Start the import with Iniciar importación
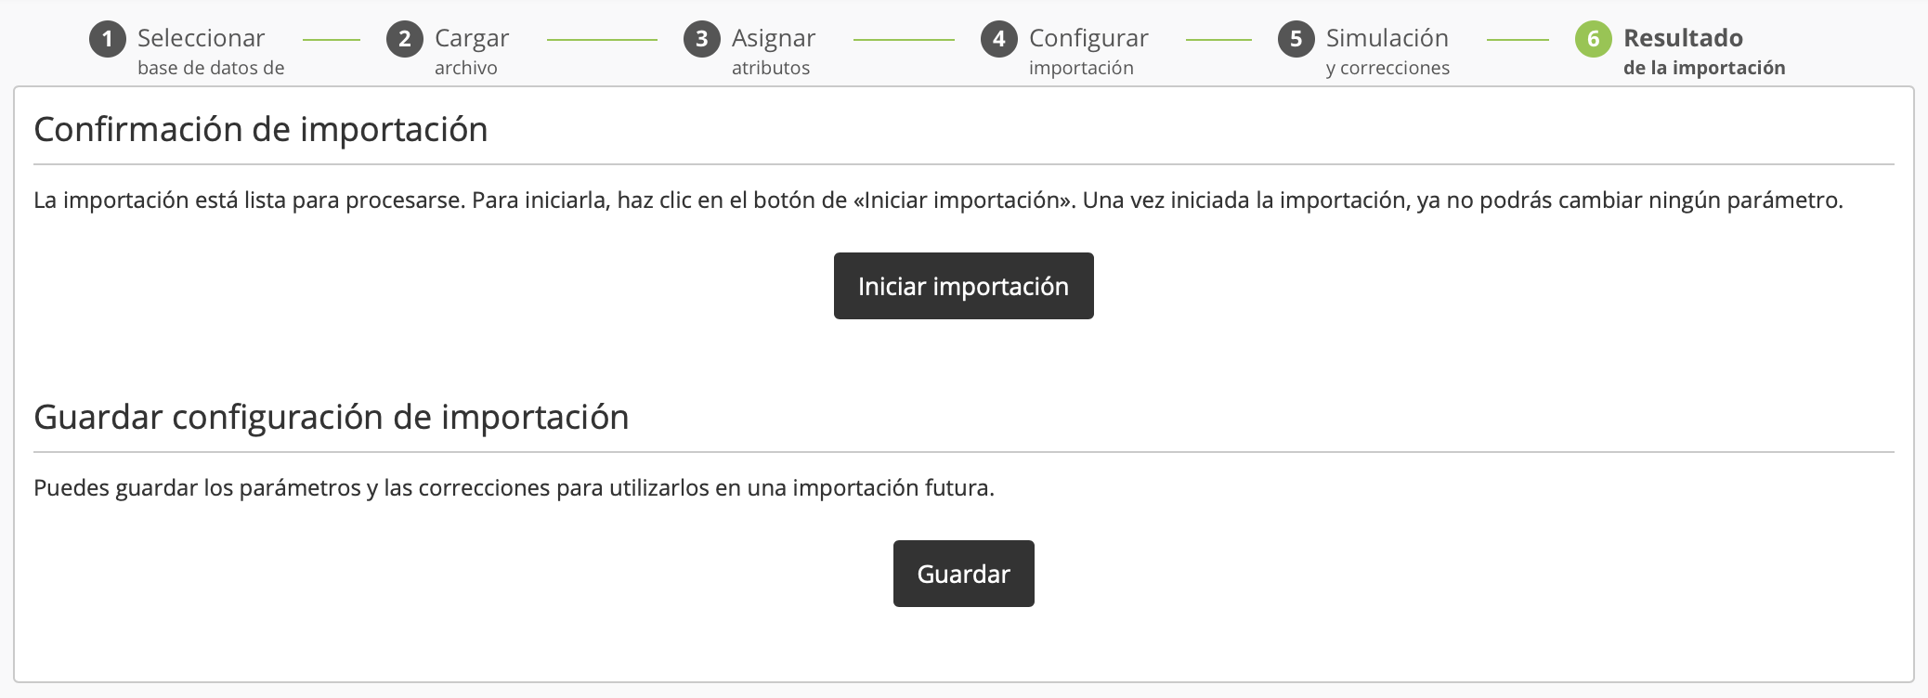This screenshot has width=1928, height=698. [963, 286]
